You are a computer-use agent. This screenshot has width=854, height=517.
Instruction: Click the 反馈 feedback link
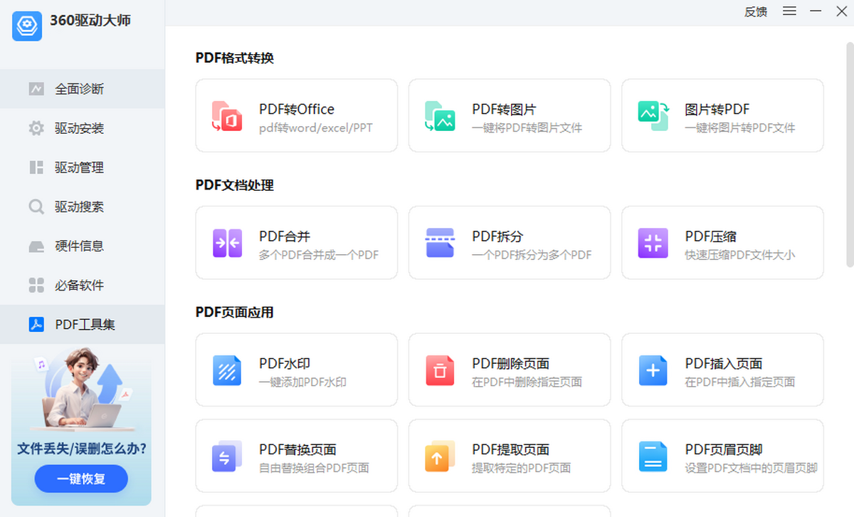(x=755, y=12)
